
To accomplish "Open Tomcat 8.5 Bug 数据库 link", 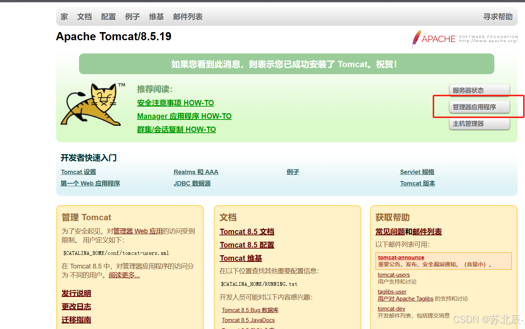I will click(250, 310).
